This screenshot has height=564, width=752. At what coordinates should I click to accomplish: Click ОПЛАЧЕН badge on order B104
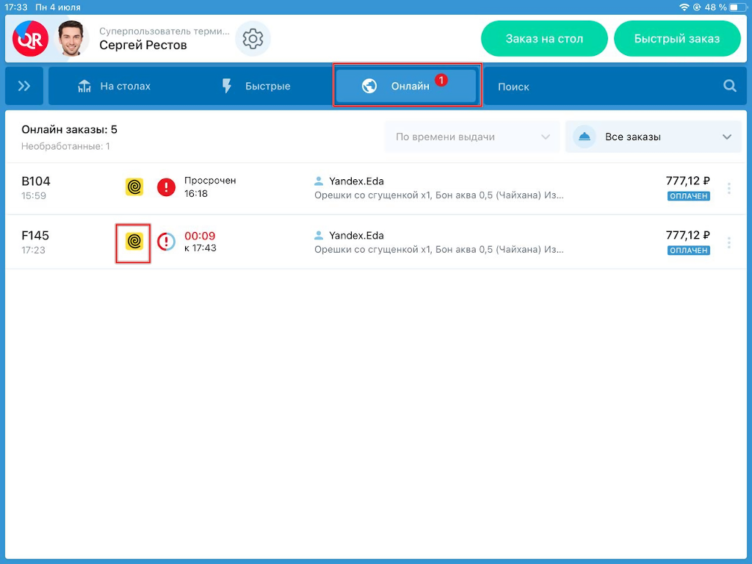[689, 196]
